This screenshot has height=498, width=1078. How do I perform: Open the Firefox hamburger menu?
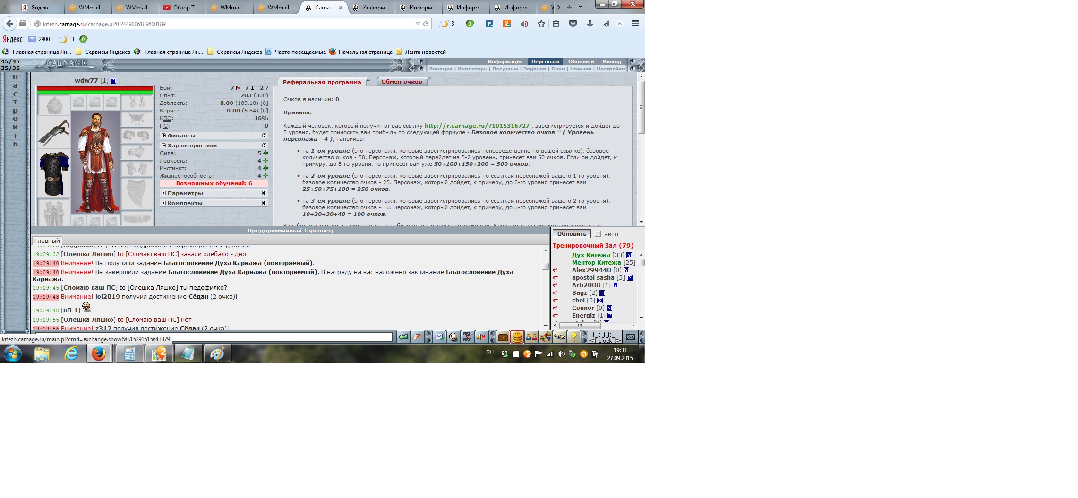tap(635, 24)
